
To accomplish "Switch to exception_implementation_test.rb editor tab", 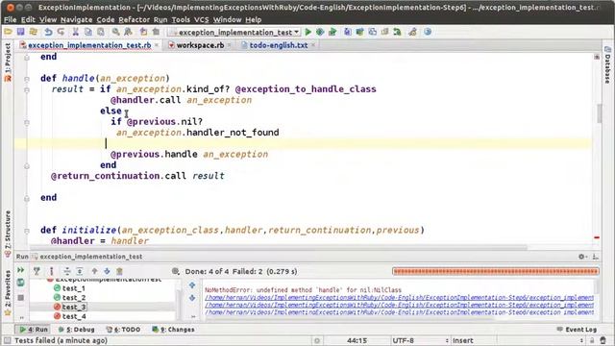I will click(x=89, y=45).
